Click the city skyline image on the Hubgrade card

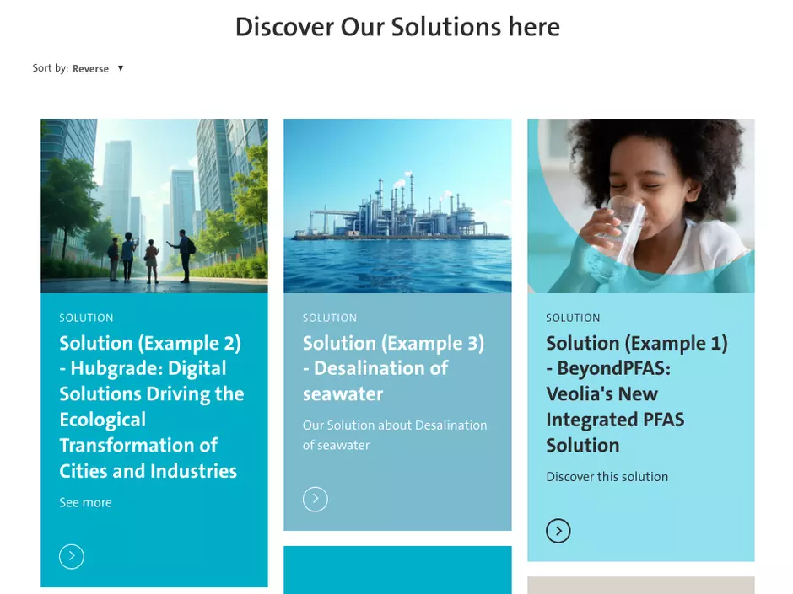point(154,206)
